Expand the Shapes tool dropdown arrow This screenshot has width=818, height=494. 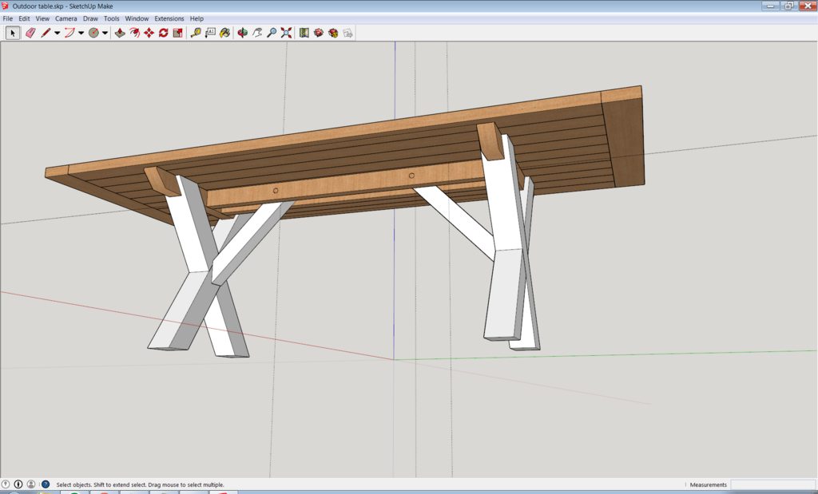pos(105,33)
